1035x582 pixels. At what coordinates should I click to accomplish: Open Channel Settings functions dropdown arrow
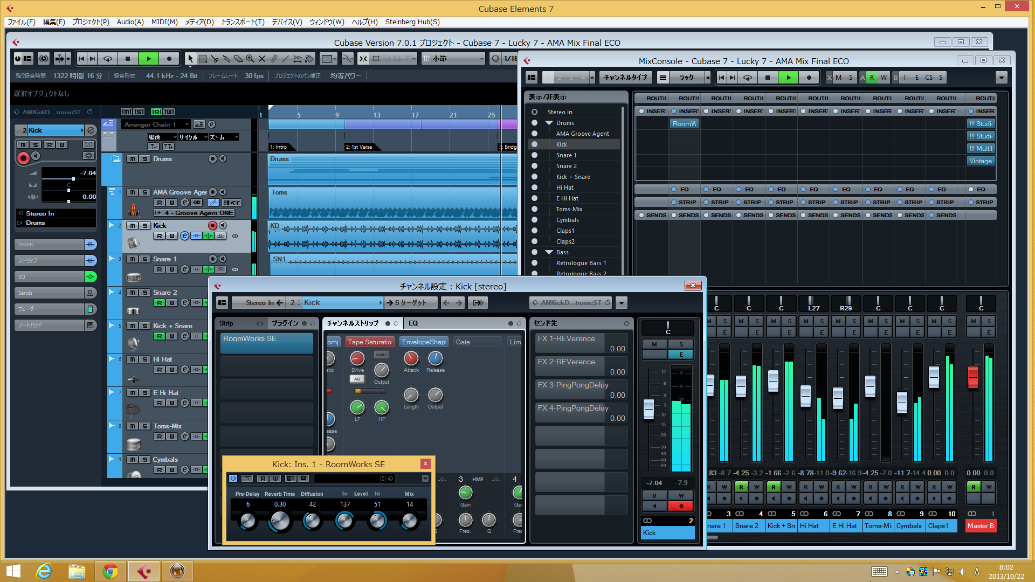(x=622, y=302)
